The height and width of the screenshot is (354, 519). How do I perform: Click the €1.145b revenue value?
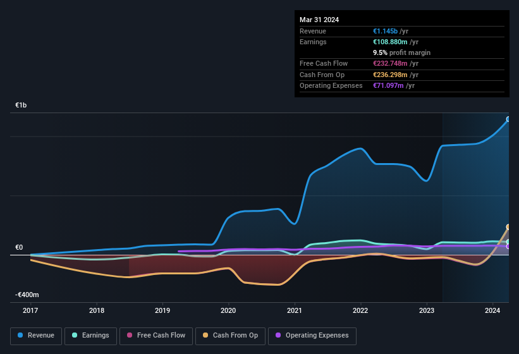(x=385, y=31)
